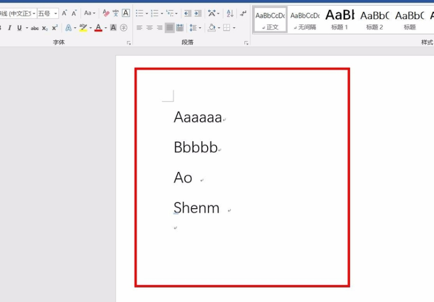Toggle superscript formatting

click(x=55, y=28)
